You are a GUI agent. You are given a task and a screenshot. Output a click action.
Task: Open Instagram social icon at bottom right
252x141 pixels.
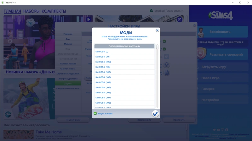(223, 130)
